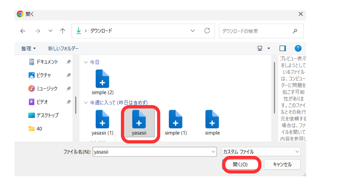
Task: Open the 整理 menu
Action: pos(28,48)
